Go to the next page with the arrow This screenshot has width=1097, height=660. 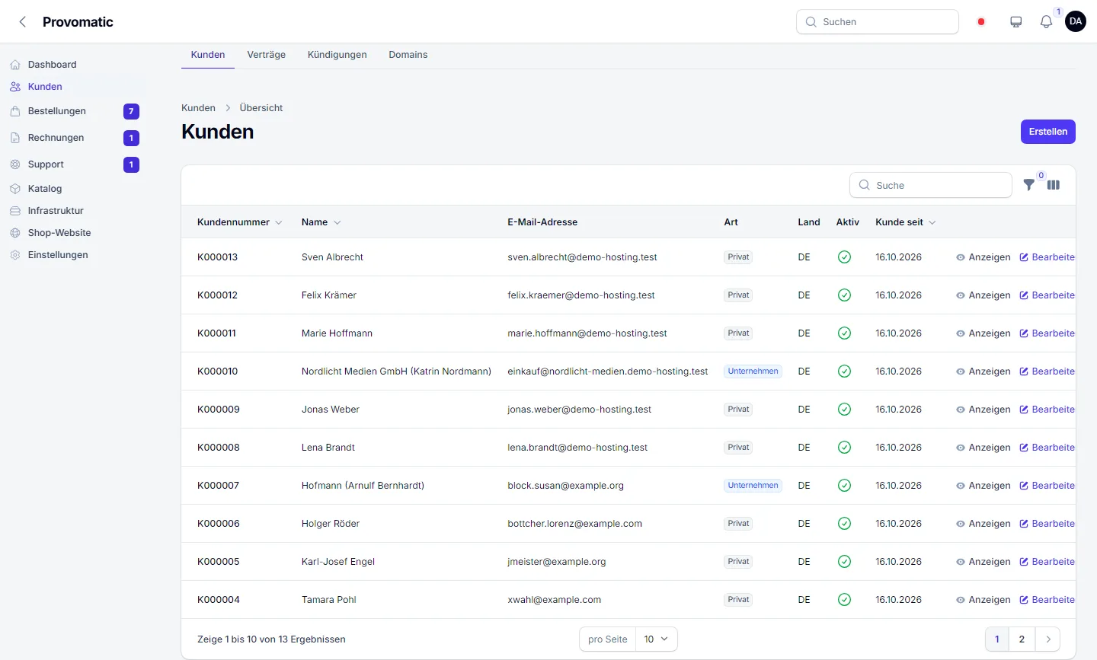tap(1048, 639)
